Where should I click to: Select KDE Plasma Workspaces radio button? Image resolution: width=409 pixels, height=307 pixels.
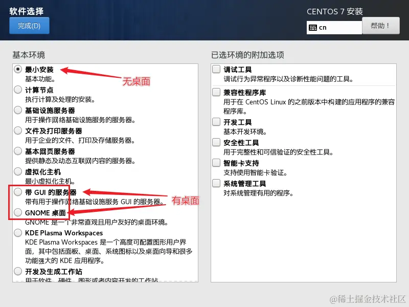tap(18, 233)
